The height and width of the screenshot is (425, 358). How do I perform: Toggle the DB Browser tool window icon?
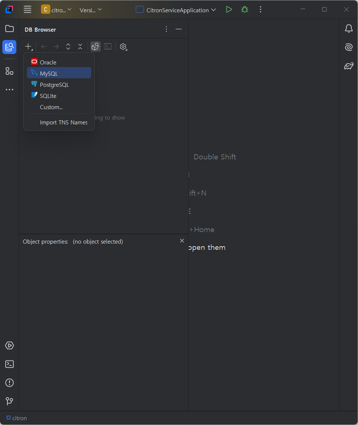pyautogui.click(x=9, y=47)
